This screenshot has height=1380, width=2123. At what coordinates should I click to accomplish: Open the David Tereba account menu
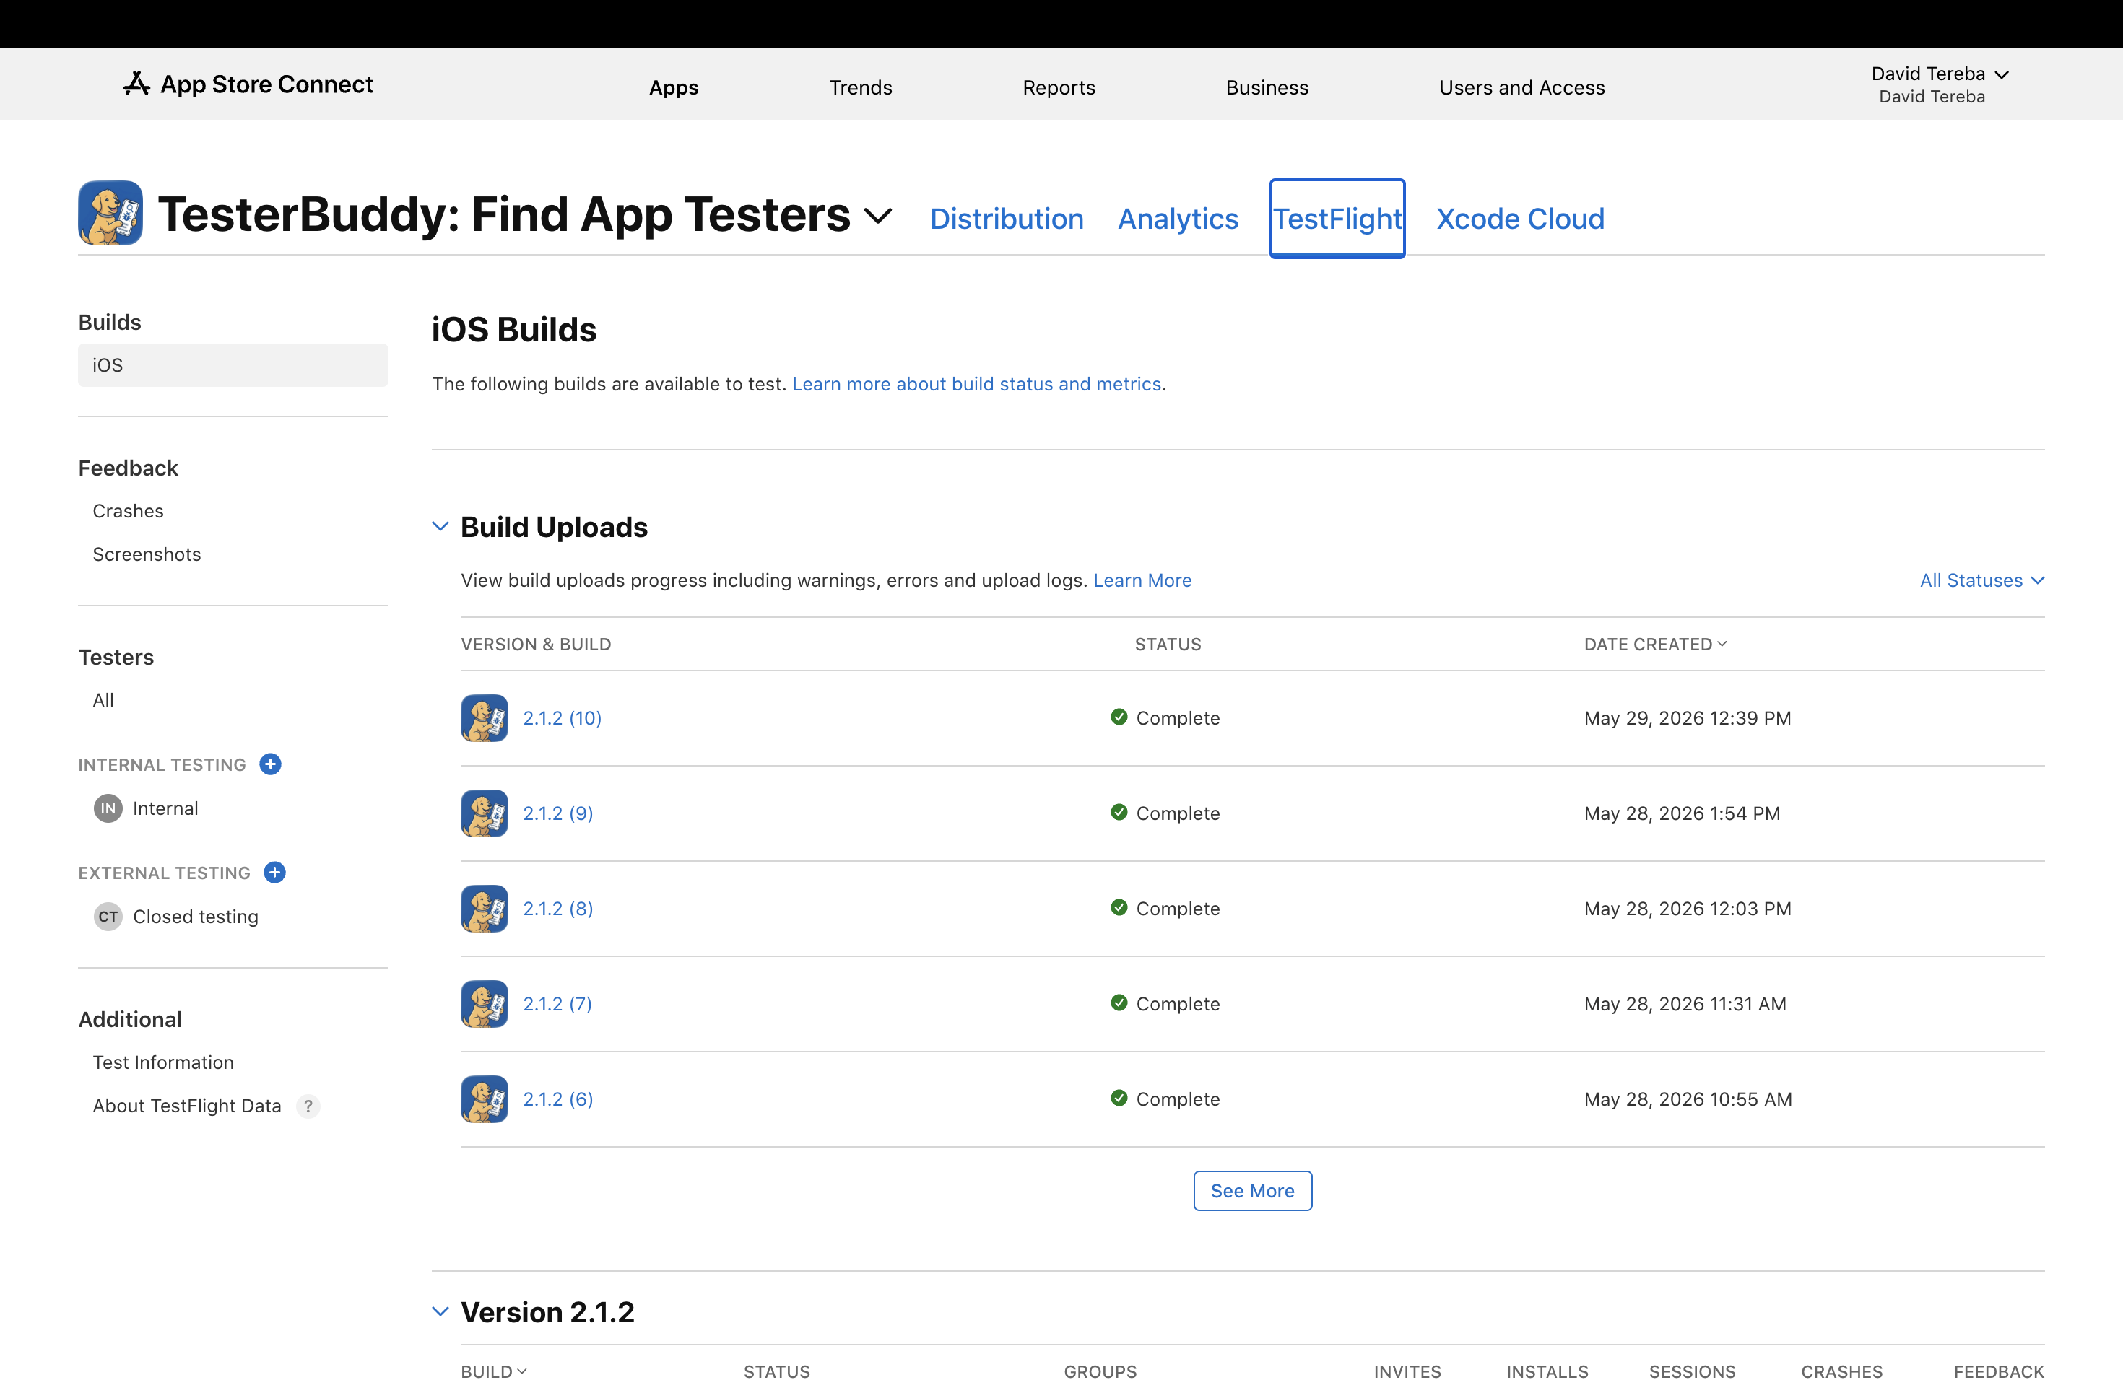point(1940,84)
